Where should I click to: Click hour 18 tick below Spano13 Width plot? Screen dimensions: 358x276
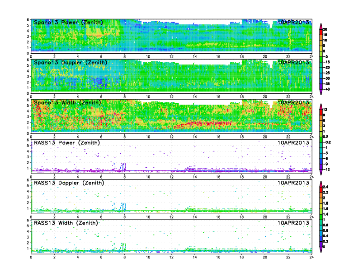[241, 137]
